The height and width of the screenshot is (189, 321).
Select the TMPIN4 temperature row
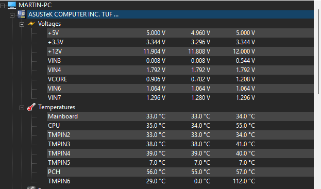180,153
